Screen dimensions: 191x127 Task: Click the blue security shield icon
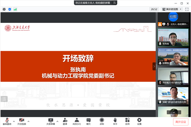10,9
